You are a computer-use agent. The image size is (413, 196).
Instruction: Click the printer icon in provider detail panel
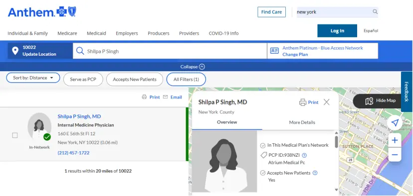(303, 102)
